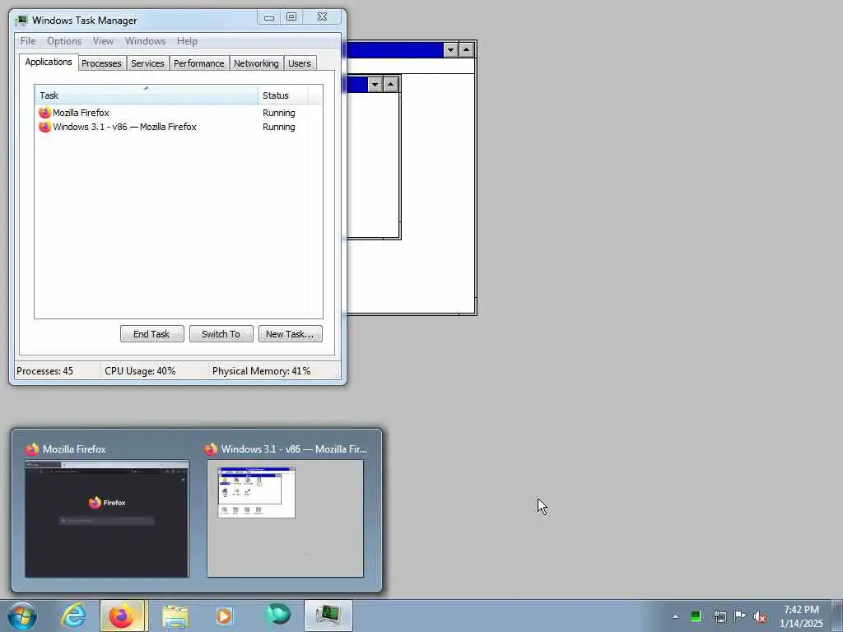Click the Task Manager taskbar icon

(x=328, y=616)
